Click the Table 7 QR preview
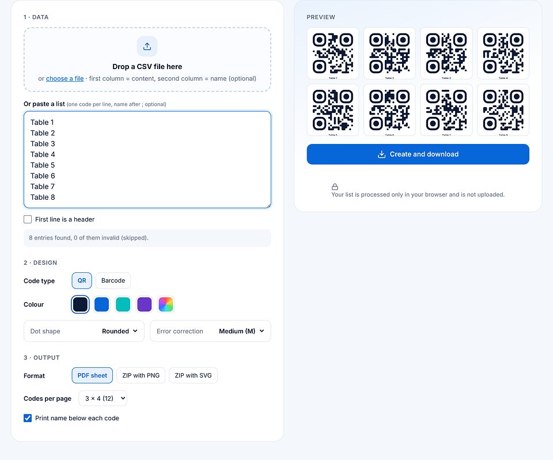This screenshot has width=553, height=460. pos(446,109)
